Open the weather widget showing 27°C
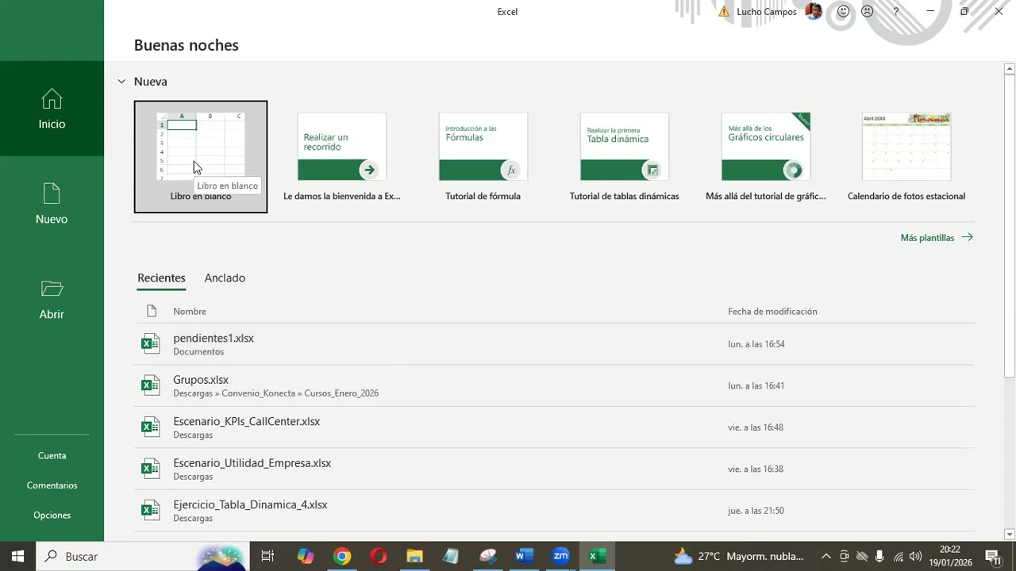The image size is (1016, 571). (738, 556)
